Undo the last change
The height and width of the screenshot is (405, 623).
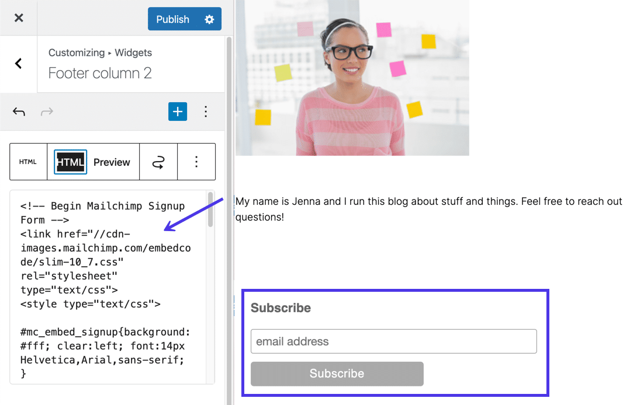pyautogui.click(x=18, y=111)
